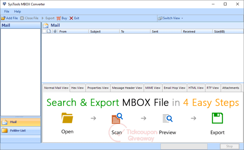This screenshot has height=150, width=244.
Task: Minimize the MBOX Converter window
Action: pyautogui.click(x=213, y=4)
